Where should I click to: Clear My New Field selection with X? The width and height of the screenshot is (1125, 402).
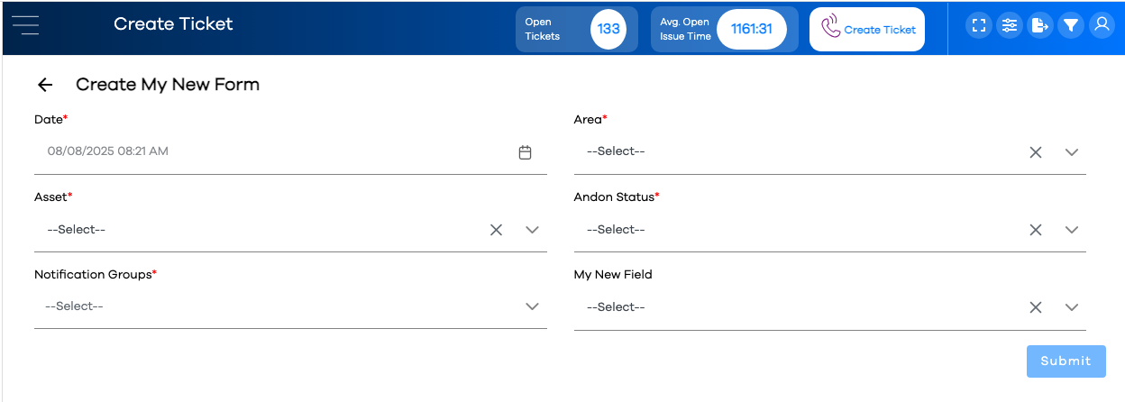pyautogui.click(x=1036, y=307)
